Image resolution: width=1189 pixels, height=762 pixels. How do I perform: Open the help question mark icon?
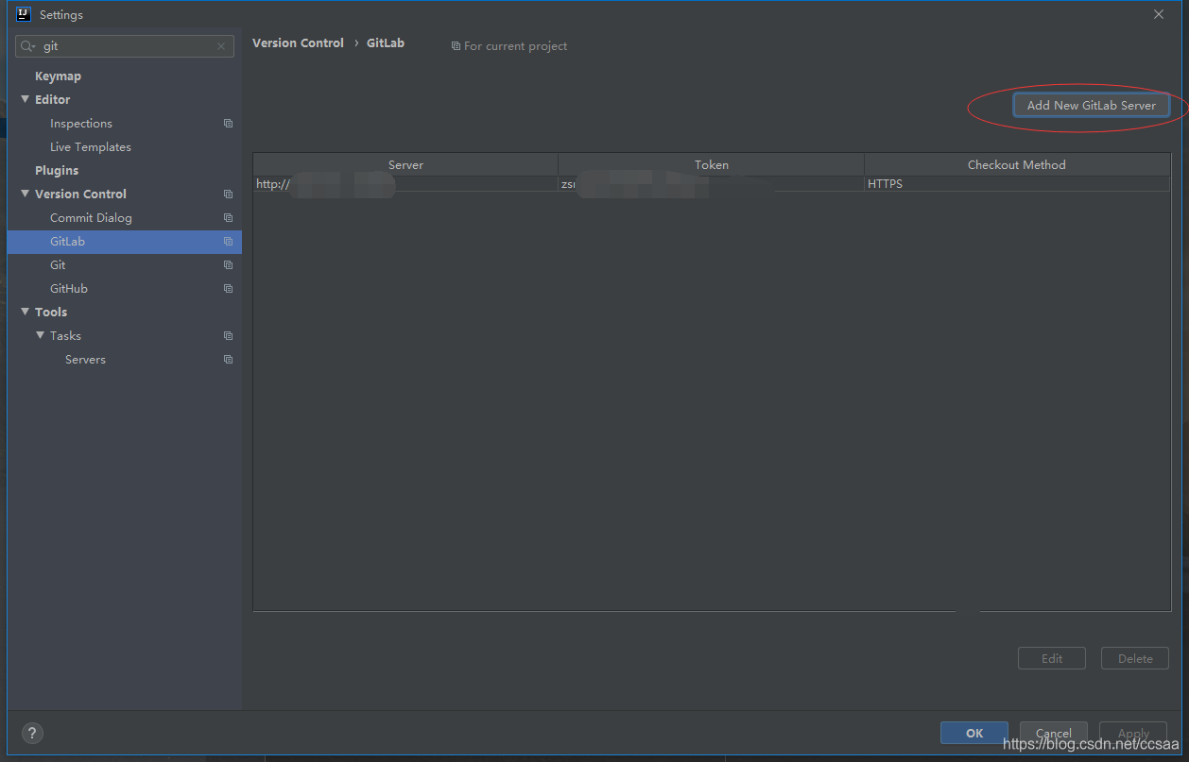point(32,733)
